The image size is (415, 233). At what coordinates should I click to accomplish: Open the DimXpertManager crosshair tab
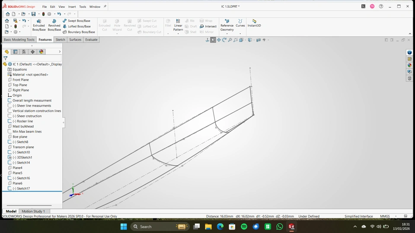click(32, 52)
